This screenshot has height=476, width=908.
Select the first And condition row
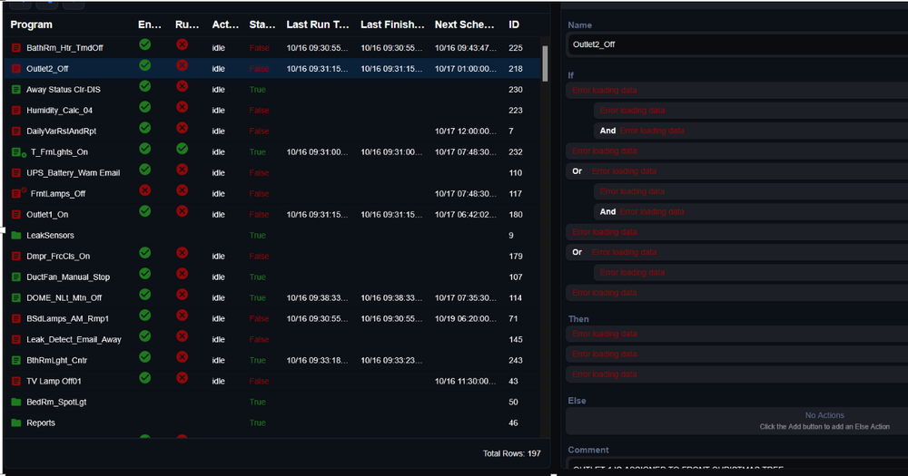751,131
